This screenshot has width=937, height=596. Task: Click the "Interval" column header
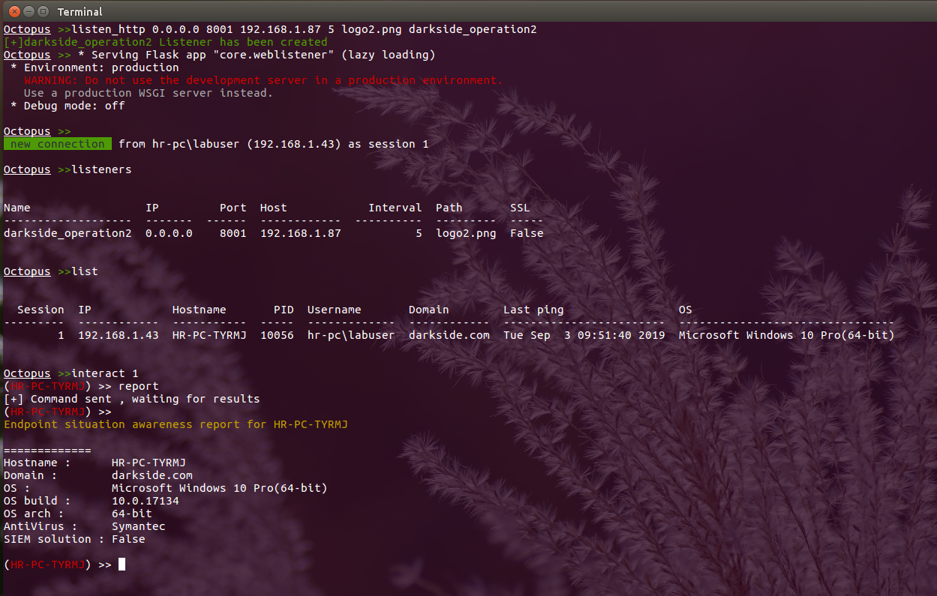395,208
